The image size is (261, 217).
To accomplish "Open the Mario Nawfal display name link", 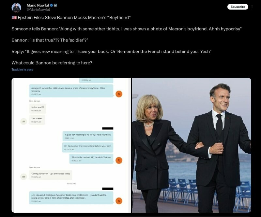I will pyautogui.click(x=38, y=5).
